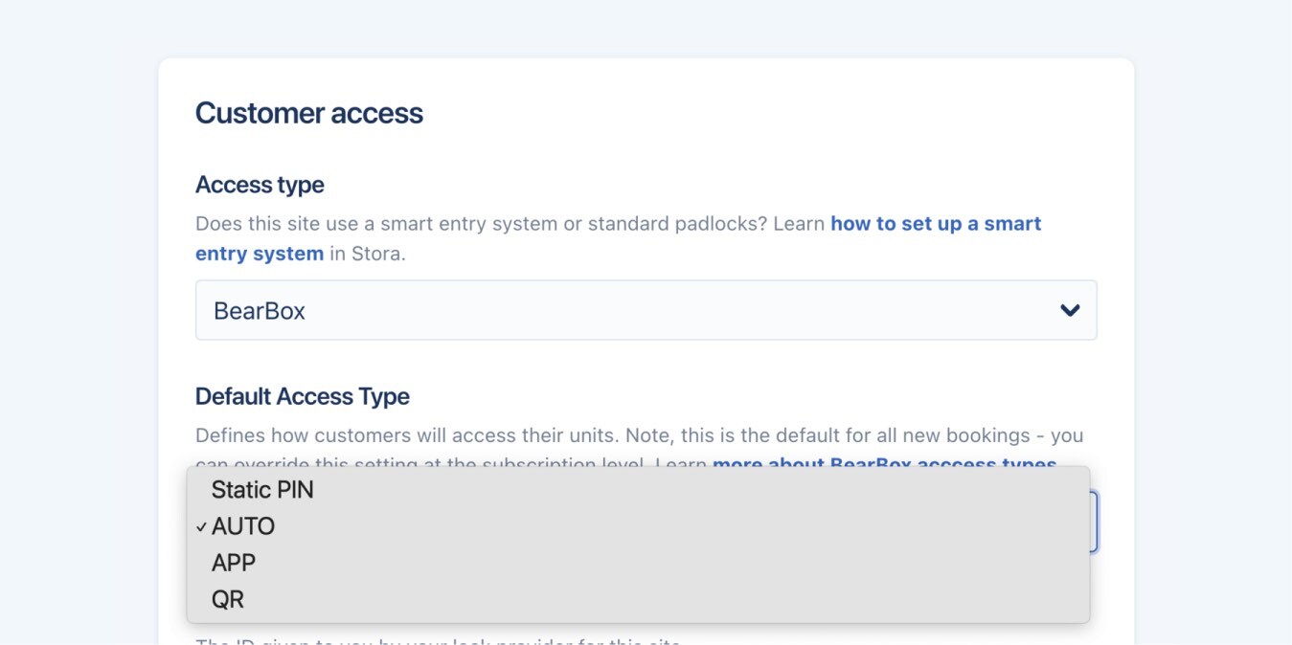
Task: Click the 'Default Access Type' label
Action: pos(302,396)
